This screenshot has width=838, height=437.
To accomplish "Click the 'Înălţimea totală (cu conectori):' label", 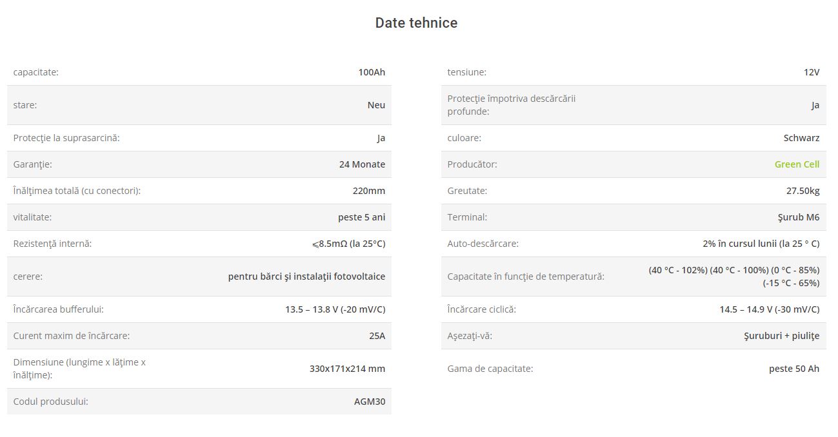I will pyautogui.click(x=77, y=191).
